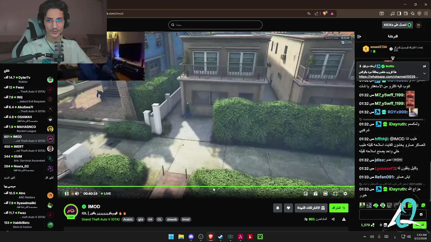Click the green subscribe button
Image resolution: width=431 pixels, height=242 pixels.
pos(339,208)
